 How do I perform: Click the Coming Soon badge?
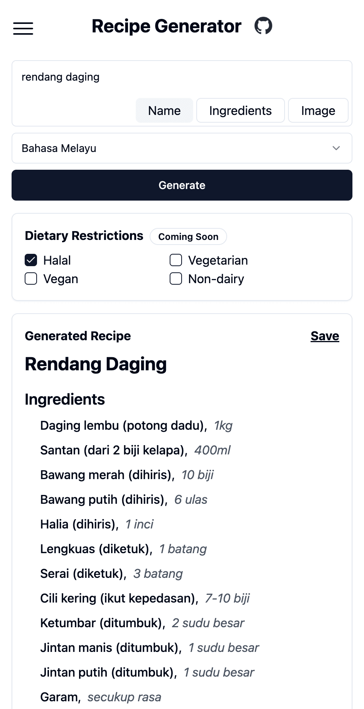(188, 236)
